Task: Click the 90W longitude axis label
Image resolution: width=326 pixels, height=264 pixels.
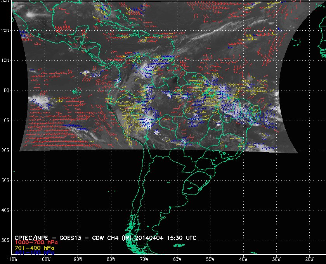Action: pos(78,259)
